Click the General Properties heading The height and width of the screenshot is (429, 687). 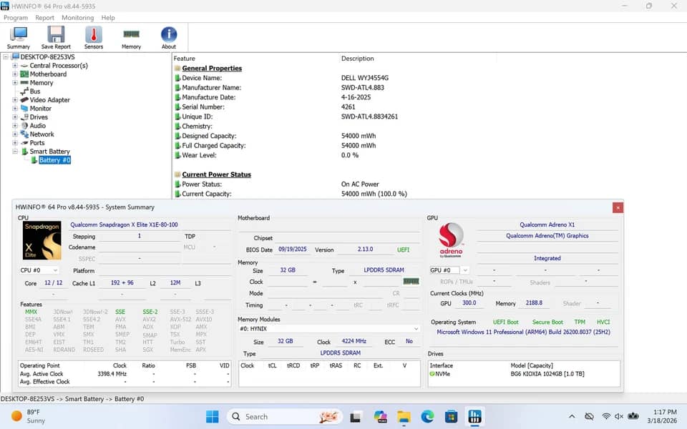pos(212,69)
